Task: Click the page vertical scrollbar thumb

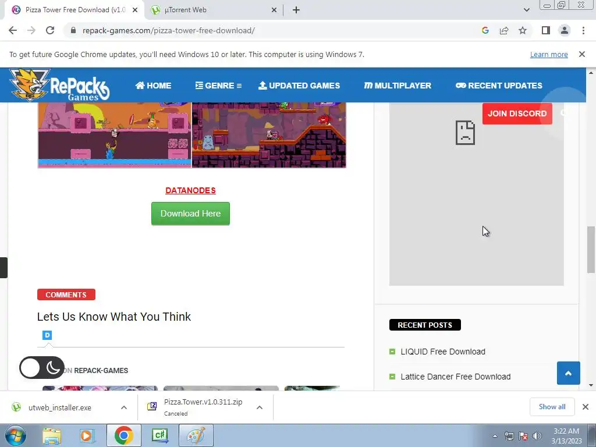Action: (591, 249)
